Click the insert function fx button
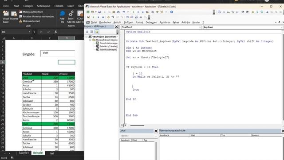 55,32
